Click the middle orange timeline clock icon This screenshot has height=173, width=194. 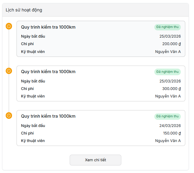coord(9,71)
